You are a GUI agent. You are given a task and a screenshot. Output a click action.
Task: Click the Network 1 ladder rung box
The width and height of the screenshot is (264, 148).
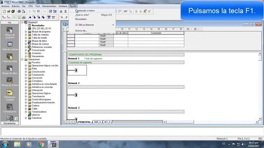77,70
